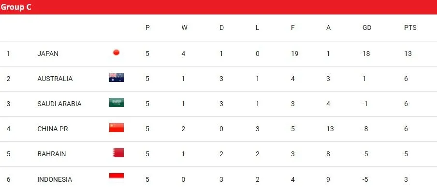Click Japan's 13 points value
This screenshot has height=190, width=437.
408,54
